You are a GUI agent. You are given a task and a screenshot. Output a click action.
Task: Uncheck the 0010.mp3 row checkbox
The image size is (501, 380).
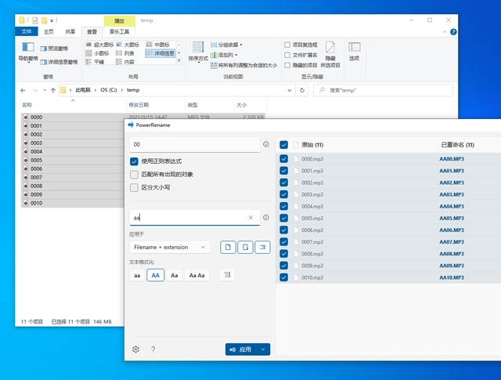click(x=283, y=277)
